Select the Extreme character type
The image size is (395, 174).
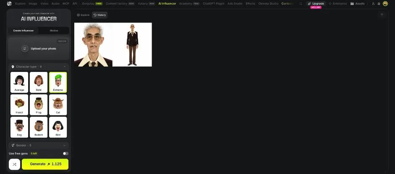coord(58,82)
